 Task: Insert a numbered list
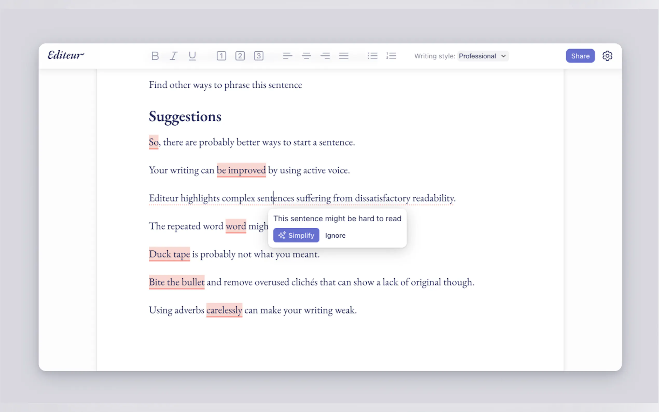pos(391,56)
